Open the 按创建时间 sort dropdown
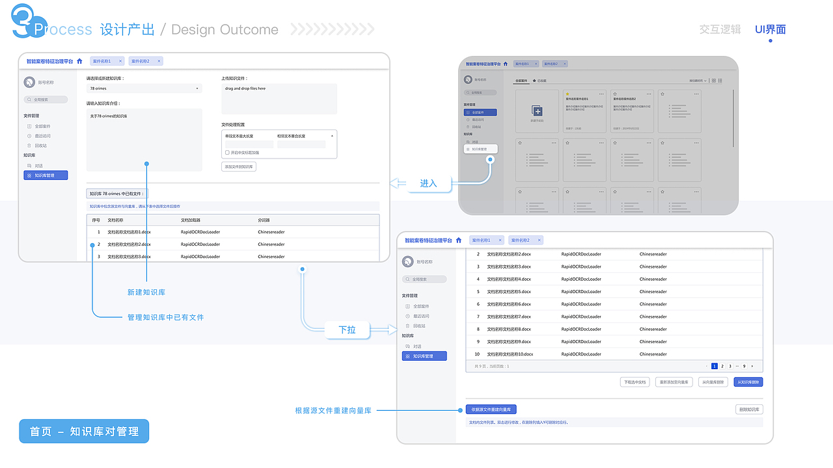Screen dimensions: 833x468 click(698, 81)
